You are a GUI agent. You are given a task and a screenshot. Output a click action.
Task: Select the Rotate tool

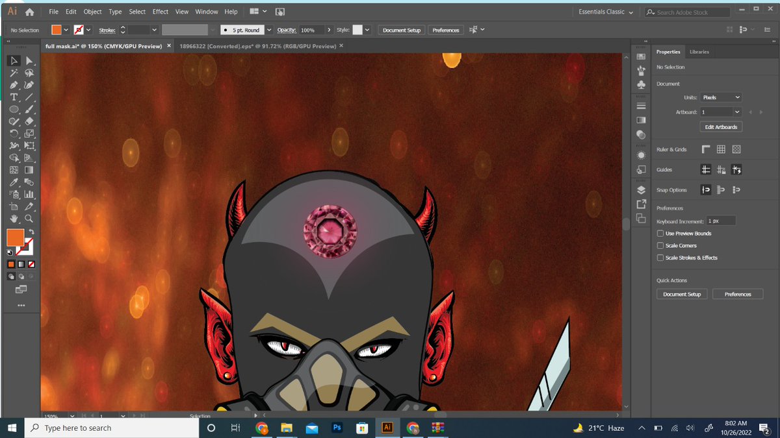14,134
